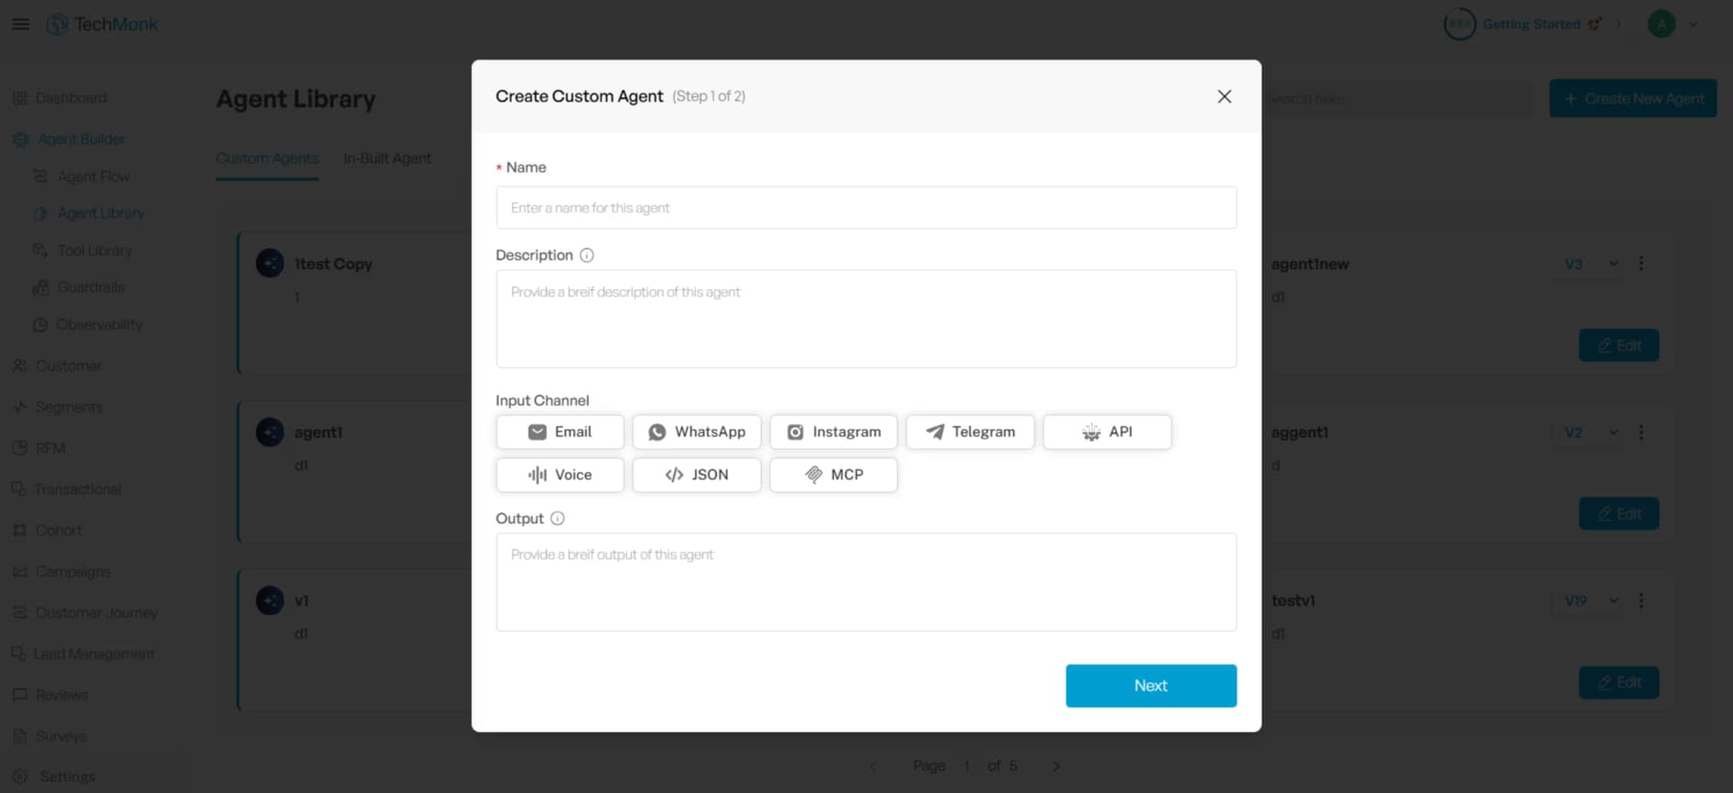This screenshot has height=793, width=1733.
Task: Click the Description text area
Action: coord(866,318)
